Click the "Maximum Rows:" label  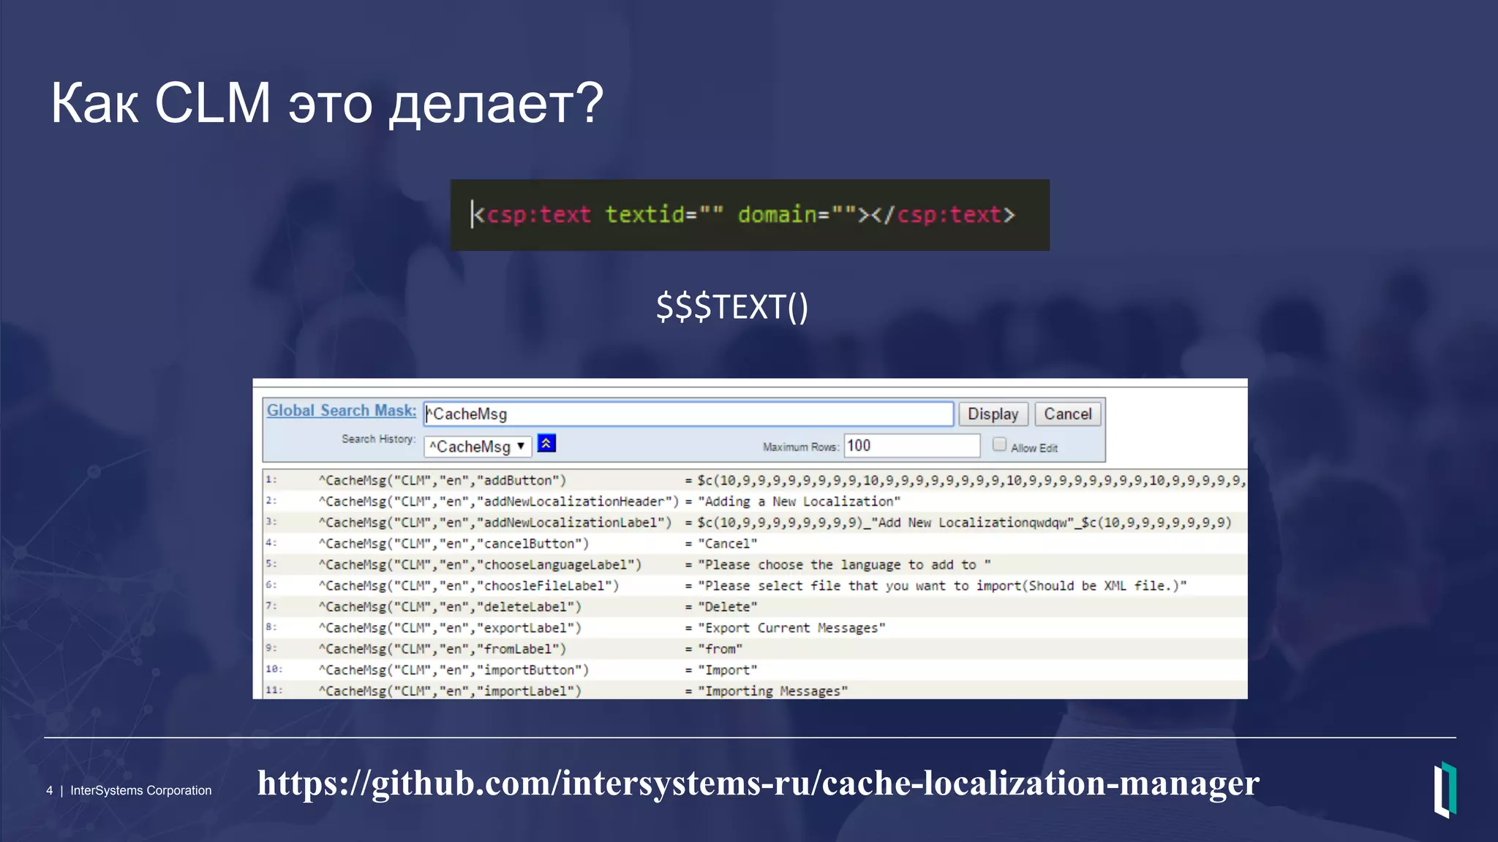click(x=801, y=447)
